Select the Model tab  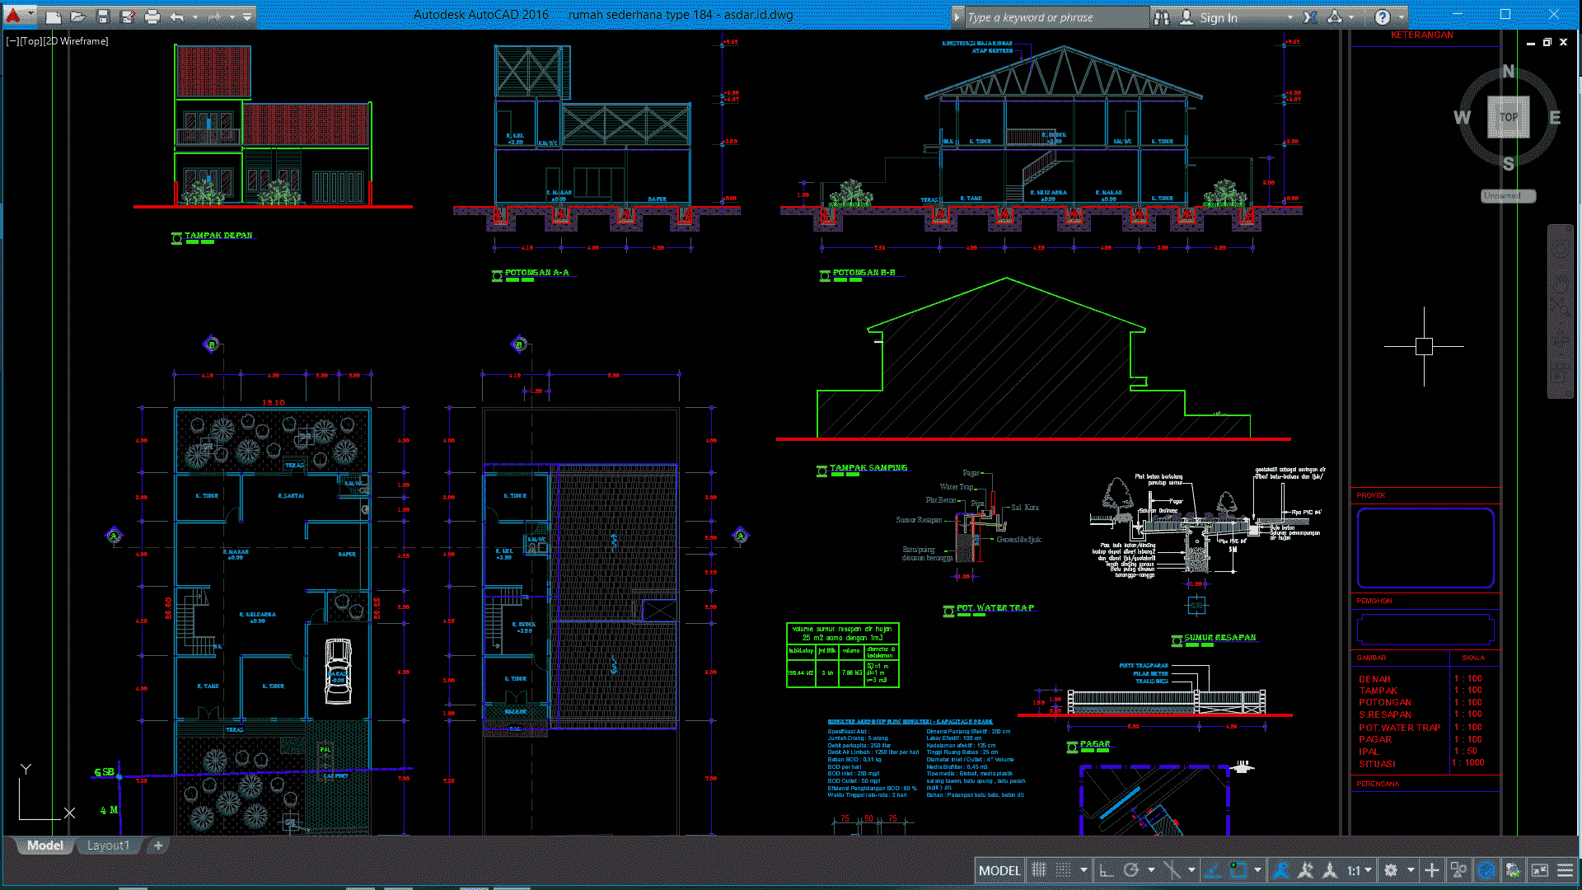point(44,845)
